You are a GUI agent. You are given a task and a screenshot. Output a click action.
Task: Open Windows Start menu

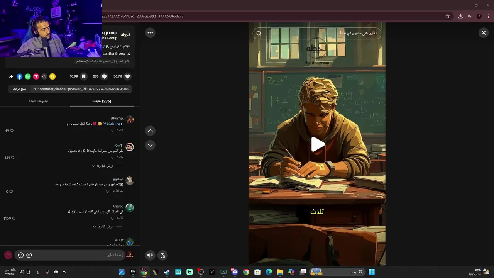(371, 272)
